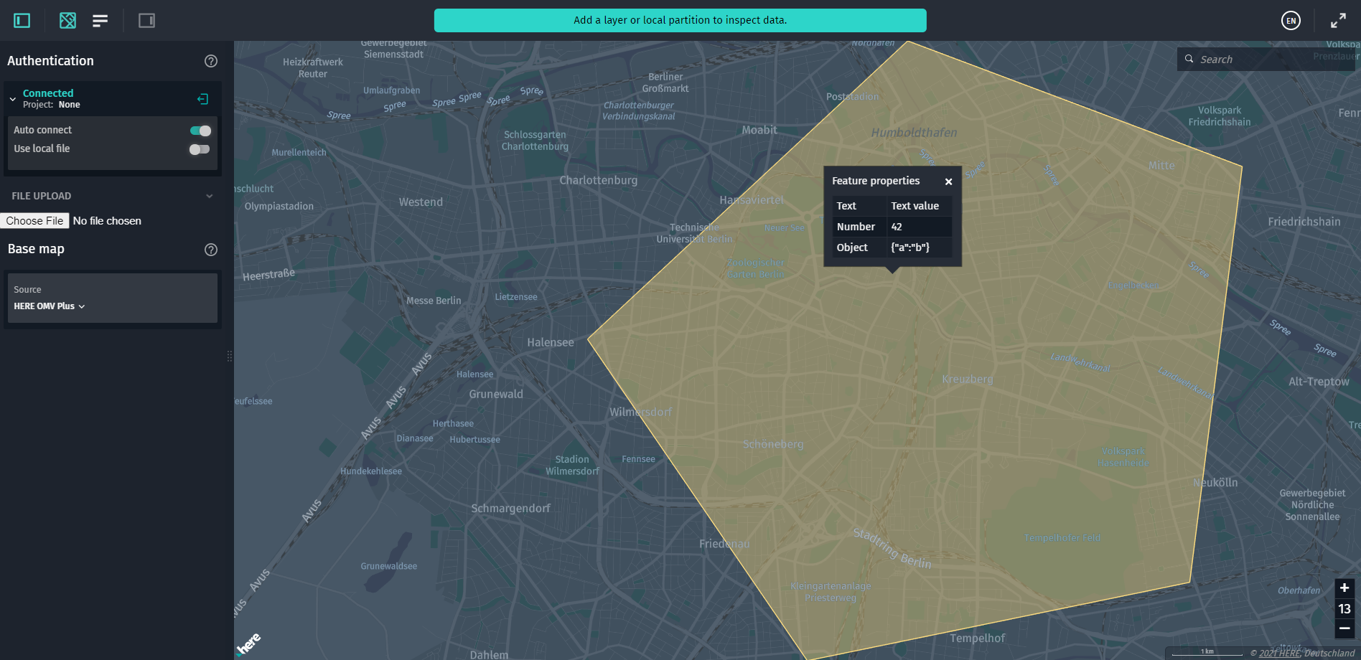
Task: Toggle the right panel icon
Action: 146,20
